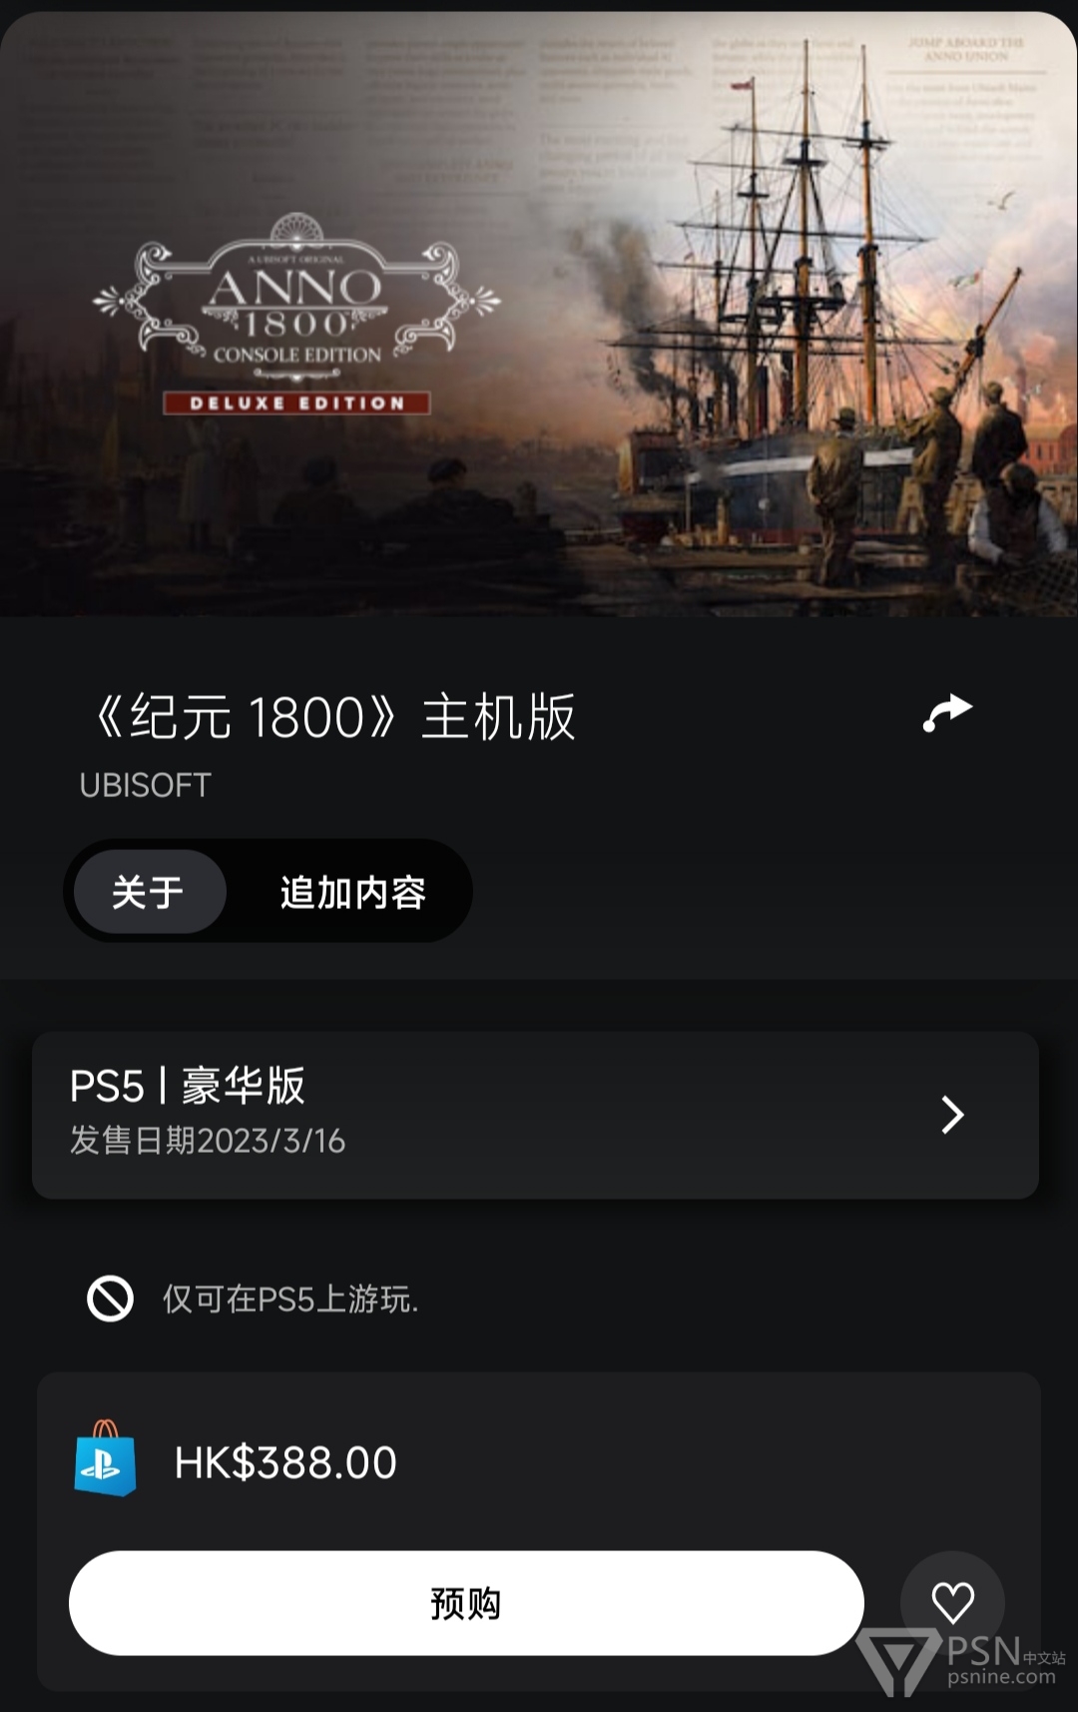Open the PS5 | 豪华版 edition row

tap(535, 1115)
